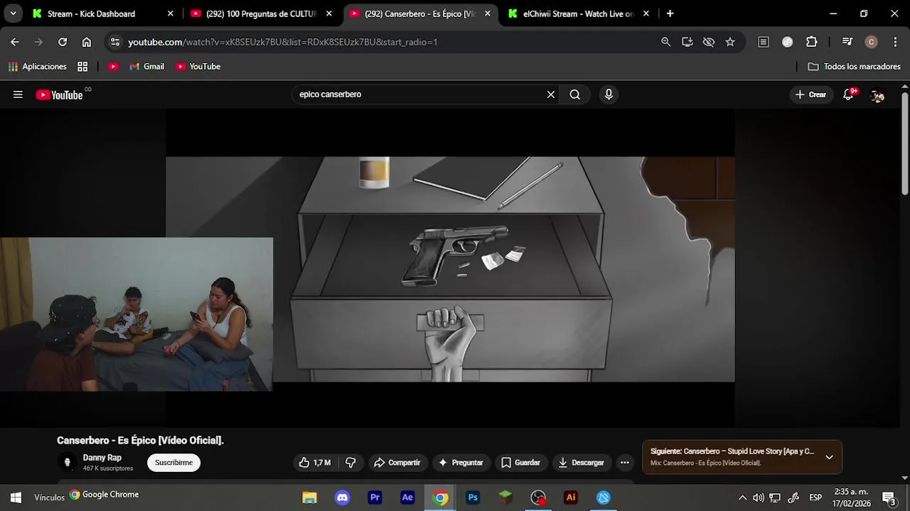Dislike the video

click(x=350, y=463)
